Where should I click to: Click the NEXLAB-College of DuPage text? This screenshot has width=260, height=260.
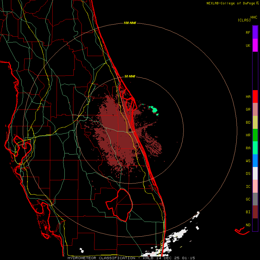tap(231, 3)
